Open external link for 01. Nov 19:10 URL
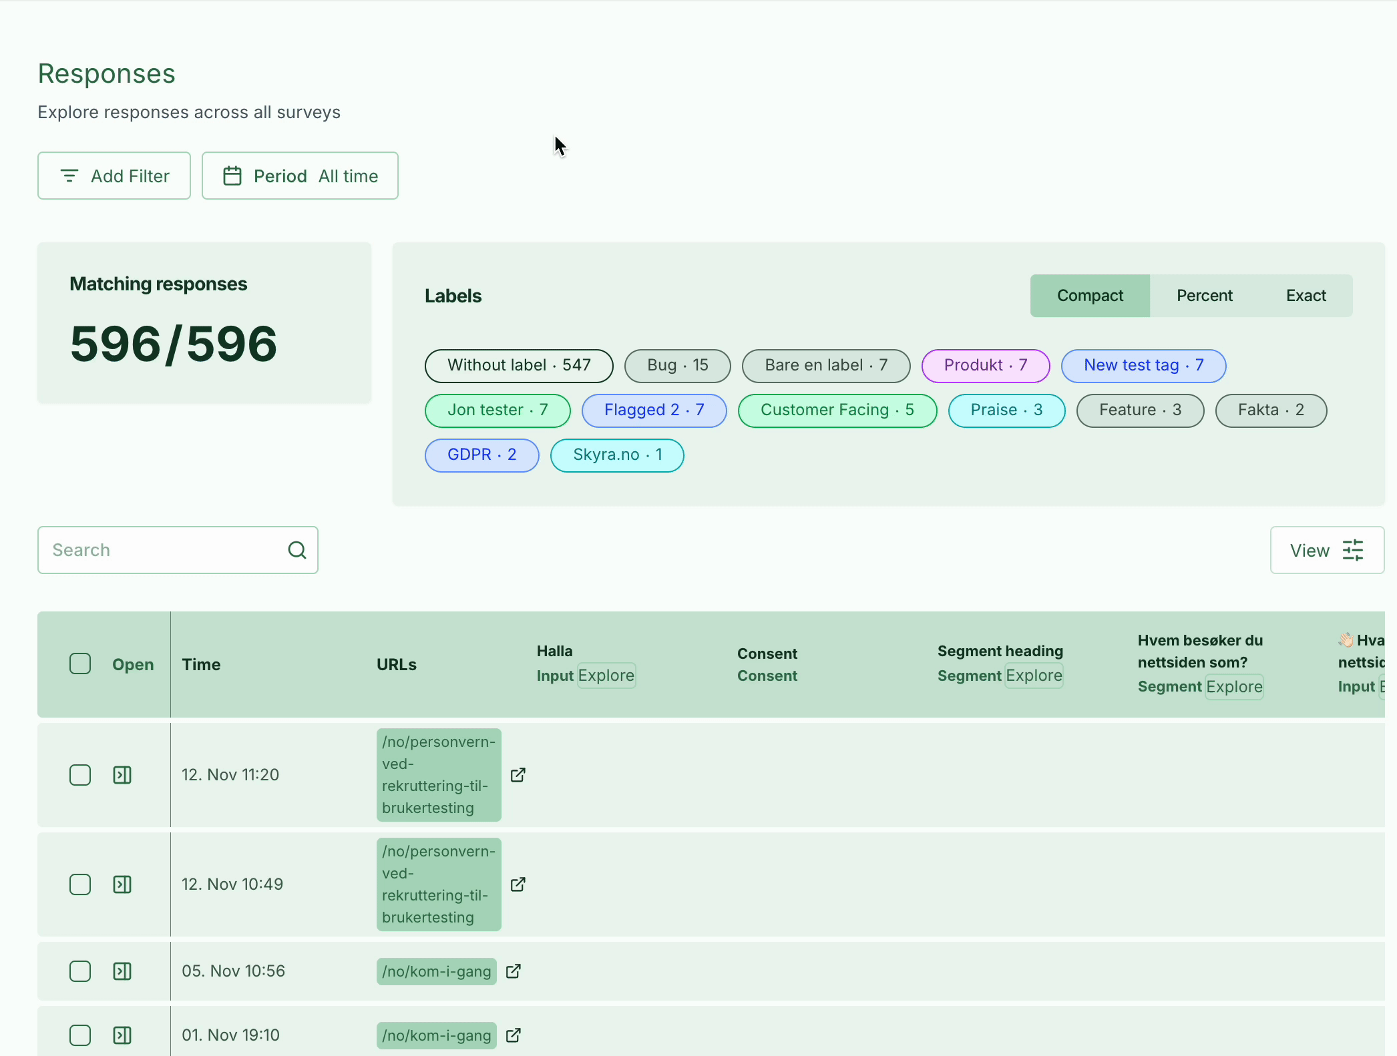This screenshot has width=1397, height=1056. [x=514, y=1035]
